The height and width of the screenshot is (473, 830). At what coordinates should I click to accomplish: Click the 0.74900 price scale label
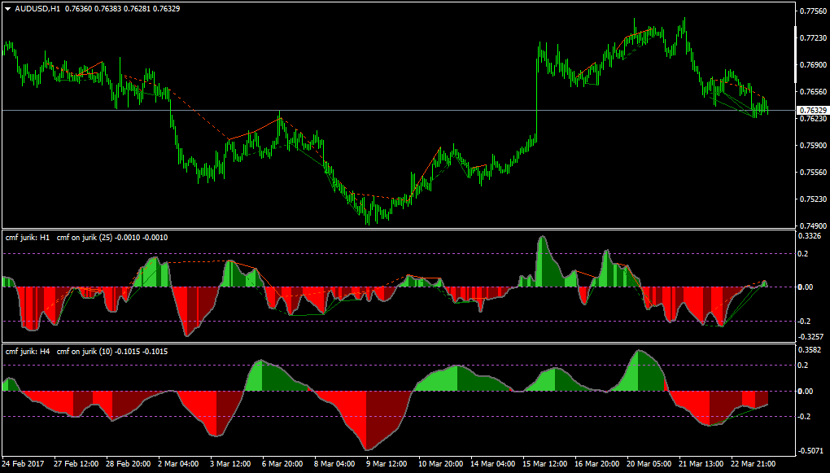813,226
